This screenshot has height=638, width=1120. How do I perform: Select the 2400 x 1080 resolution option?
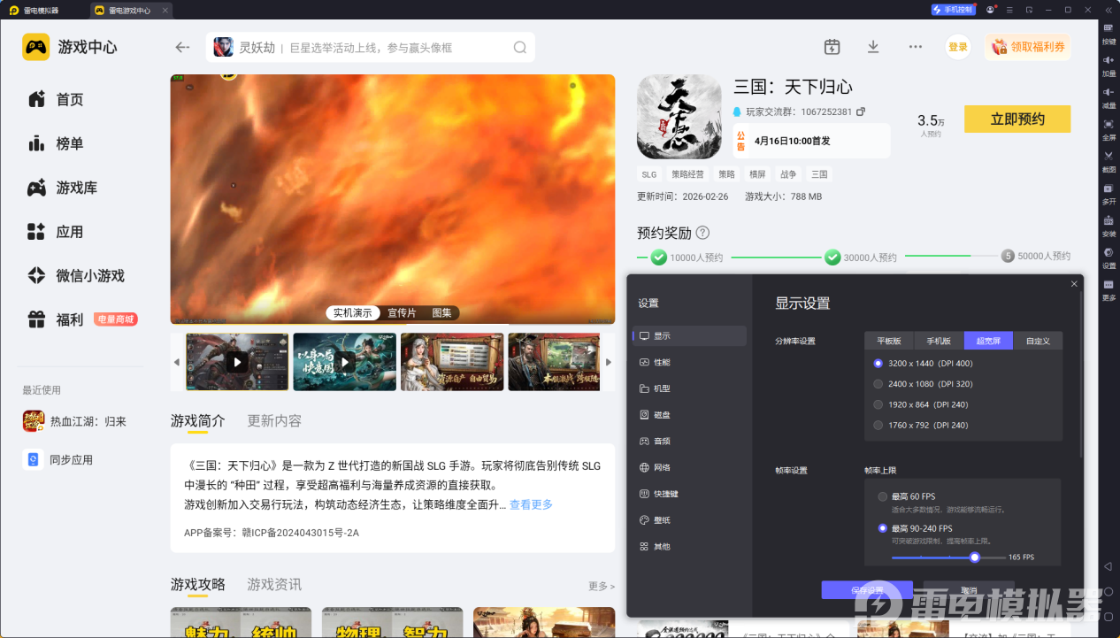(x=923, y=384)
